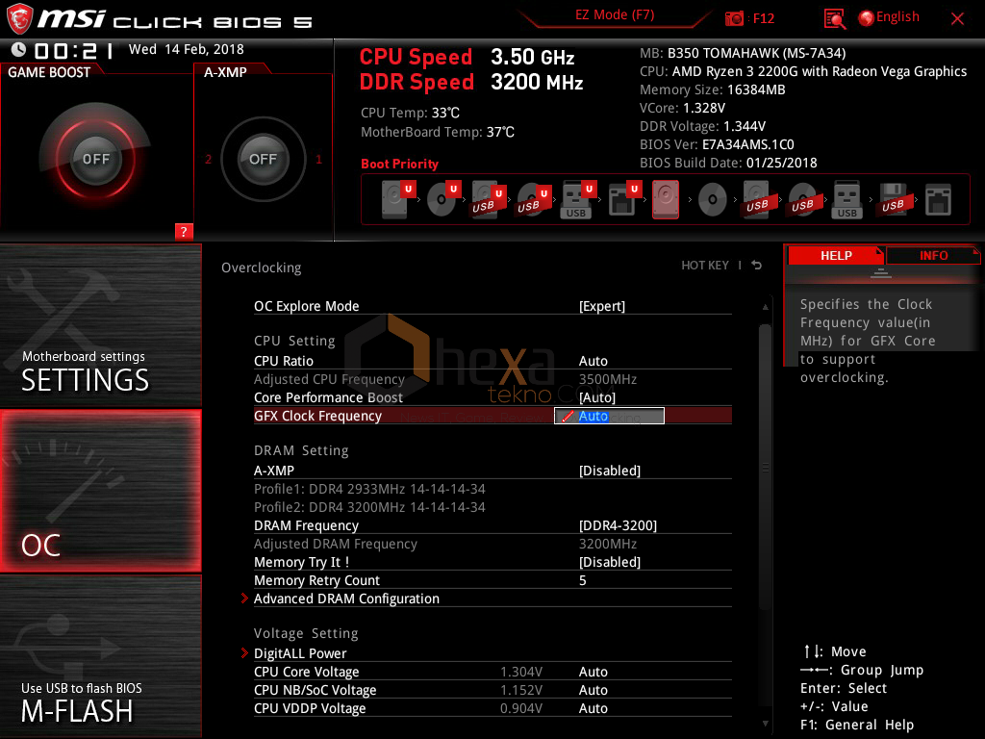Open the English language selector
The image size is (985, 739).
coord(888,17)
